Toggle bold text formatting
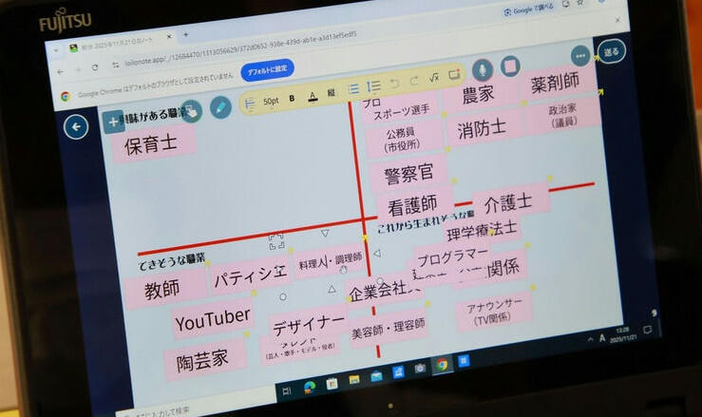 click(x=292, y=98)
